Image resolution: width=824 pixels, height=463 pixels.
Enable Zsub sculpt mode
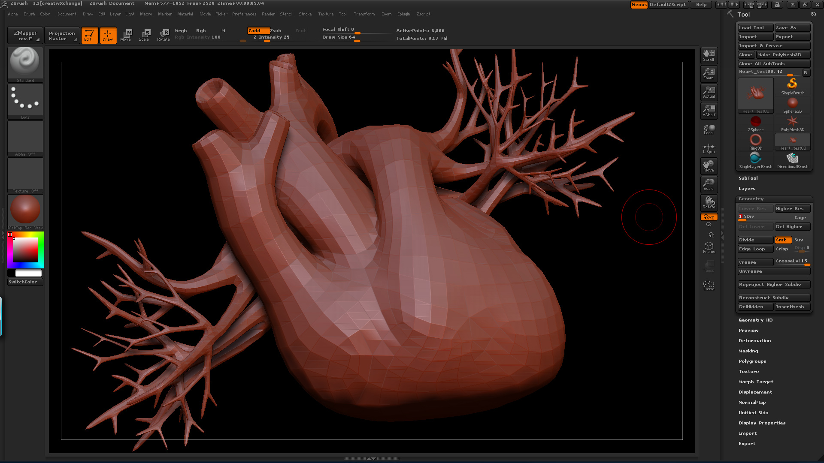click(276, 31)
